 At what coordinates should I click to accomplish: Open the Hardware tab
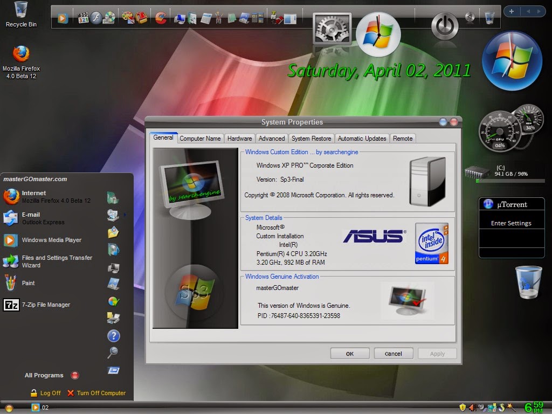239,139
